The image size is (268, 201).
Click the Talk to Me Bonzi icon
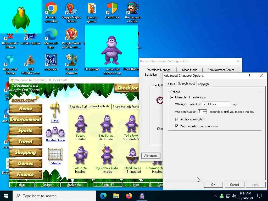click(80, 155)
